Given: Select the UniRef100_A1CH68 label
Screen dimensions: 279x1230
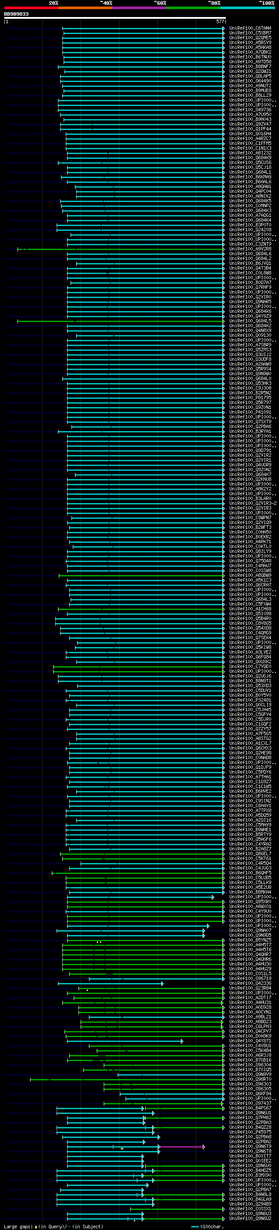Looking at the screenshot, I should tap(250, 609).
